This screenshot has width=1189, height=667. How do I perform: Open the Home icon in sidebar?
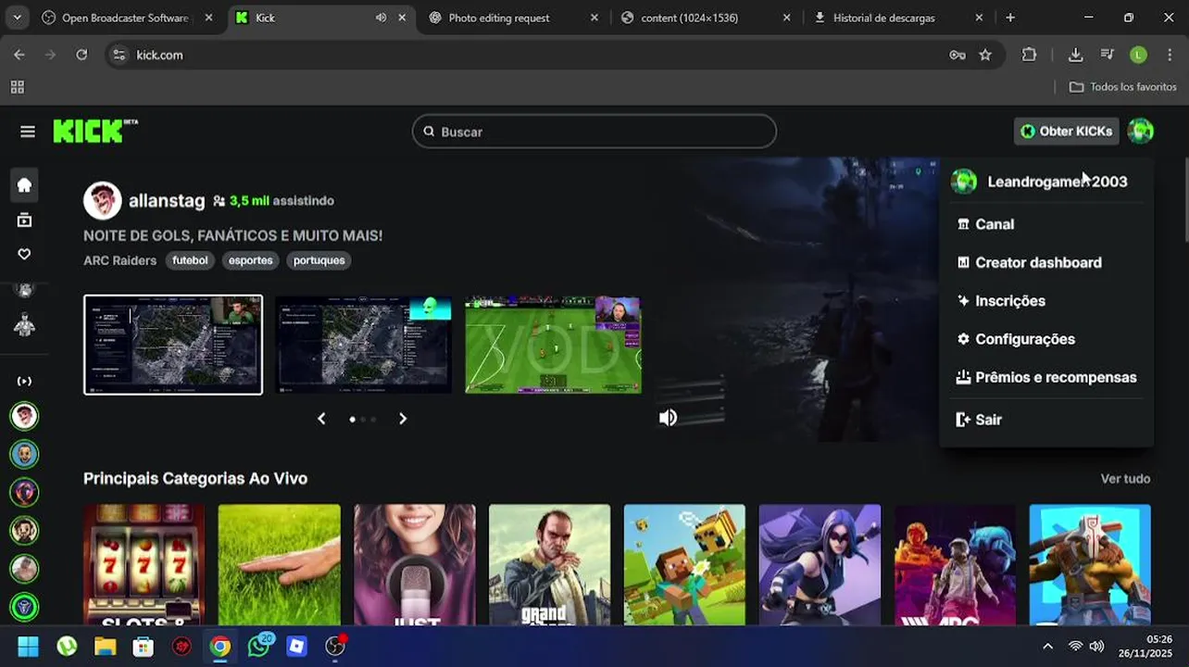[x=25, y=184]
